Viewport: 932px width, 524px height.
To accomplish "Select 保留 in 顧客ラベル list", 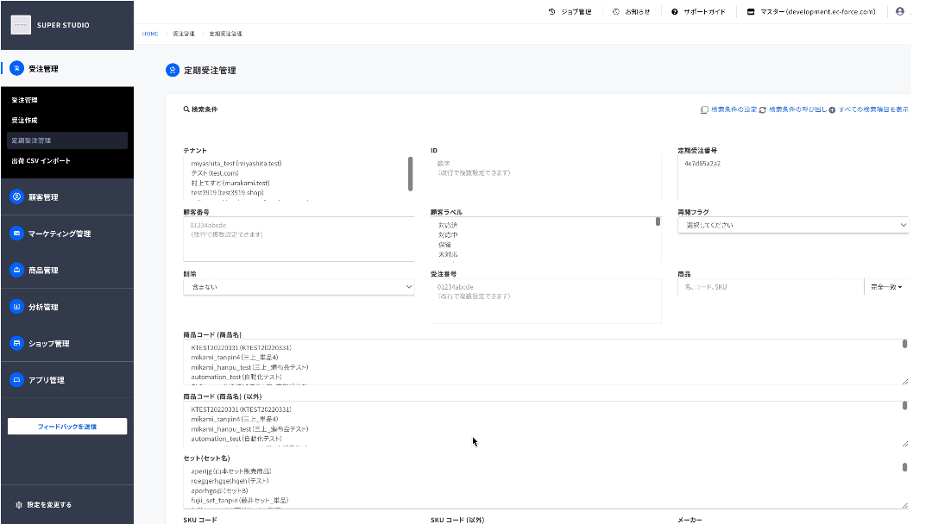I will 444,245.
